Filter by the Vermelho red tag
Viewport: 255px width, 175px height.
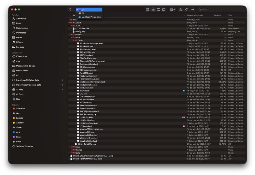point(20,109)
